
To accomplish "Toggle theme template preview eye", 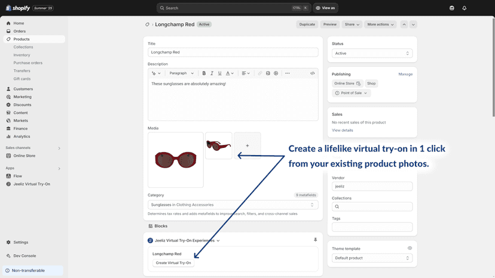I will coord(410,248).
